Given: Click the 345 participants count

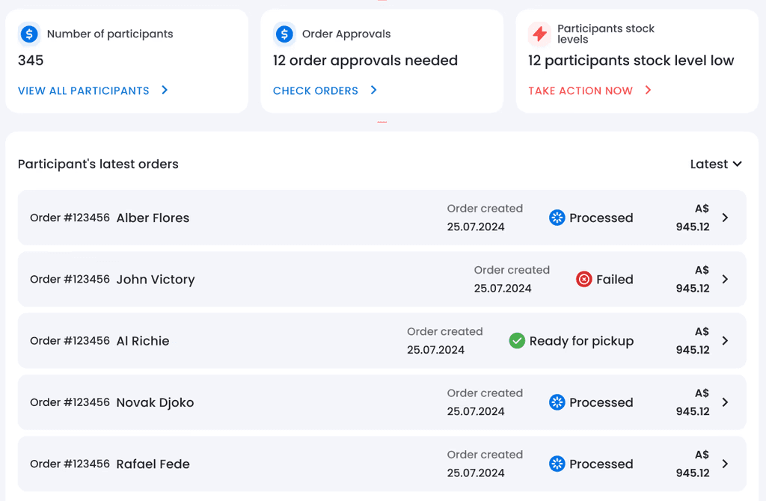Looking at the screenshot, I should (31, 61).
